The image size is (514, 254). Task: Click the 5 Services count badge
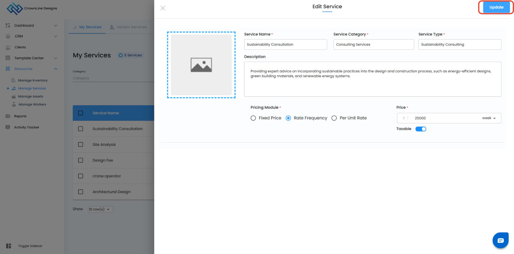[130, 55]
